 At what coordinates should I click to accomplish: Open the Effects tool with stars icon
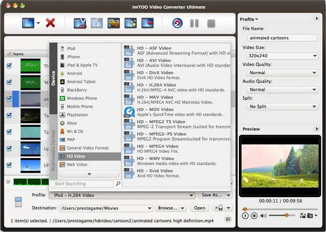130,23
